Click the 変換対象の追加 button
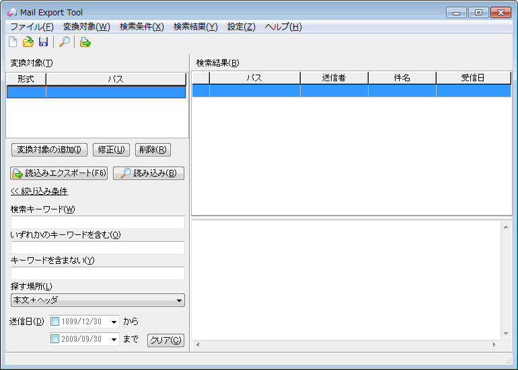 pos(50,150)
